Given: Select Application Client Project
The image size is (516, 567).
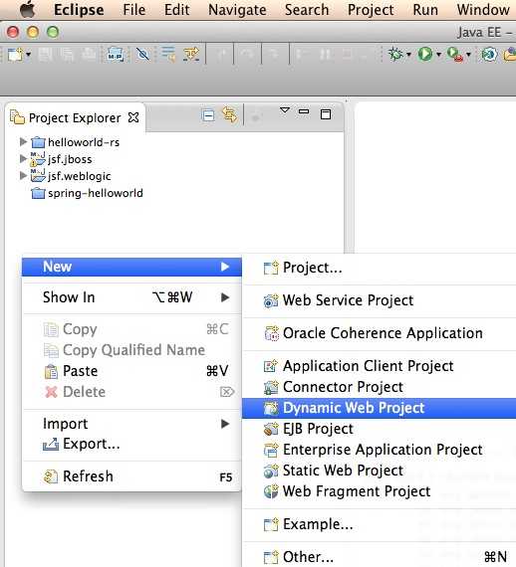Looking at the screenshot, I should pyautogui.click(x=380, y=366).
